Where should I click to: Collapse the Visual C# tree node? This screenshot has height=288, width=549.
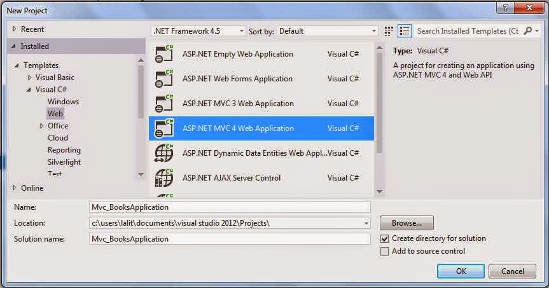[29, 90]
